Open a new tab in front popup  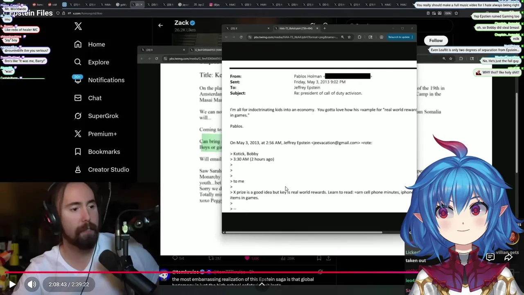click(325, 28)
